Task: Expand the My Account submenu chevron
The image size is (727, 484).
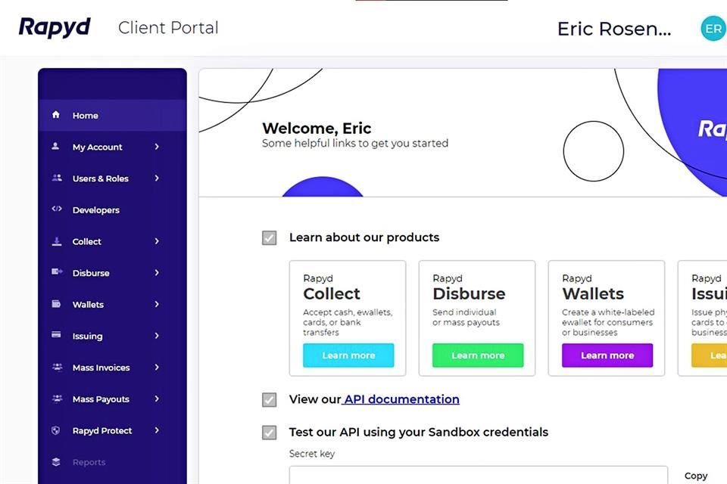Action: tap(157, 147)
